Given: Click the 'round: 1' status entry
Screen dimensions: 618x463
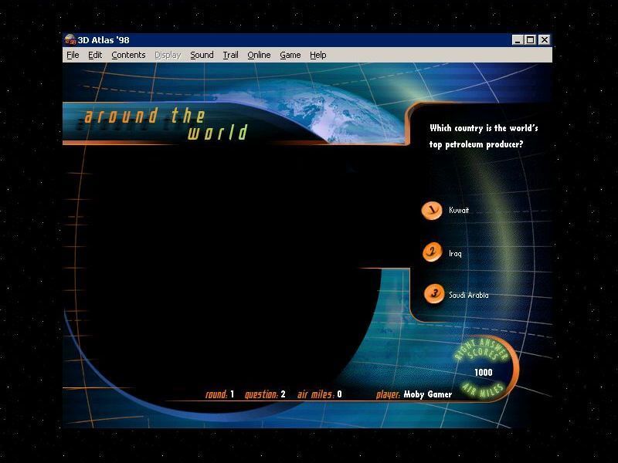Looking at the screenshot, I should pos(219,394).
